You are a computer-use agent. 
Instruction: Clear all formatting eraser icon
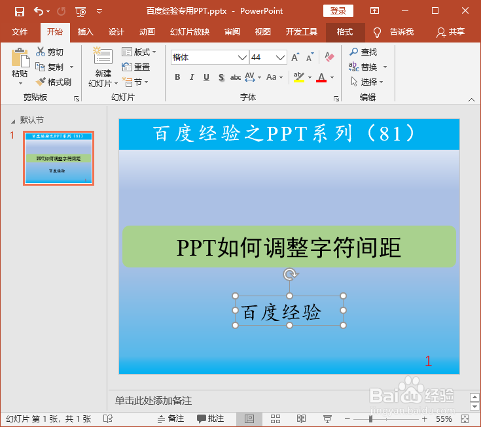(x=329, y=57)
